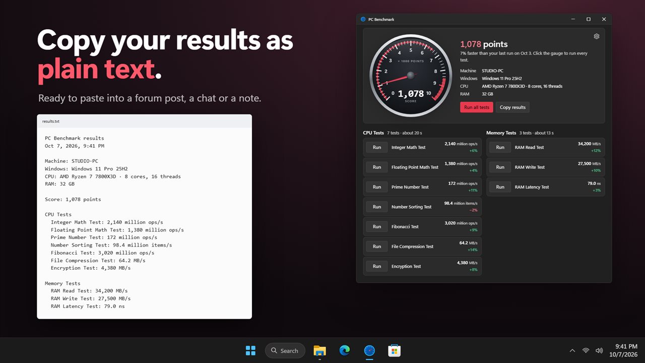Click the "Windows 11 Pro 25H2" value in the app
Image resolution: width=645 pixels, height=363 pixels.
pos(502,79)
